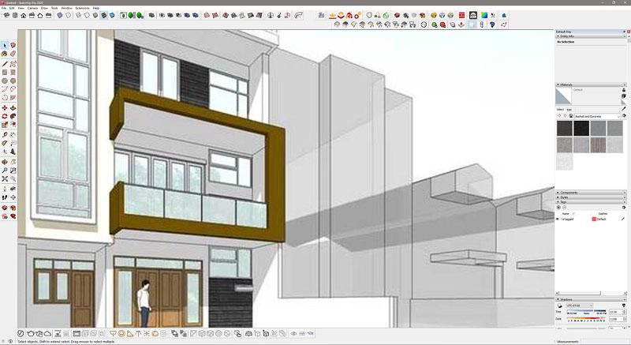631x345 pixels.
Task: Open the File menu
Action: tap(4, 8)
